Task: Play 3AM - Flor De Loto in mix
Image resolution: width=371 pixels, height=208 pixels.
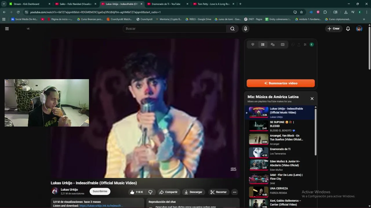Action: (280, 179)
